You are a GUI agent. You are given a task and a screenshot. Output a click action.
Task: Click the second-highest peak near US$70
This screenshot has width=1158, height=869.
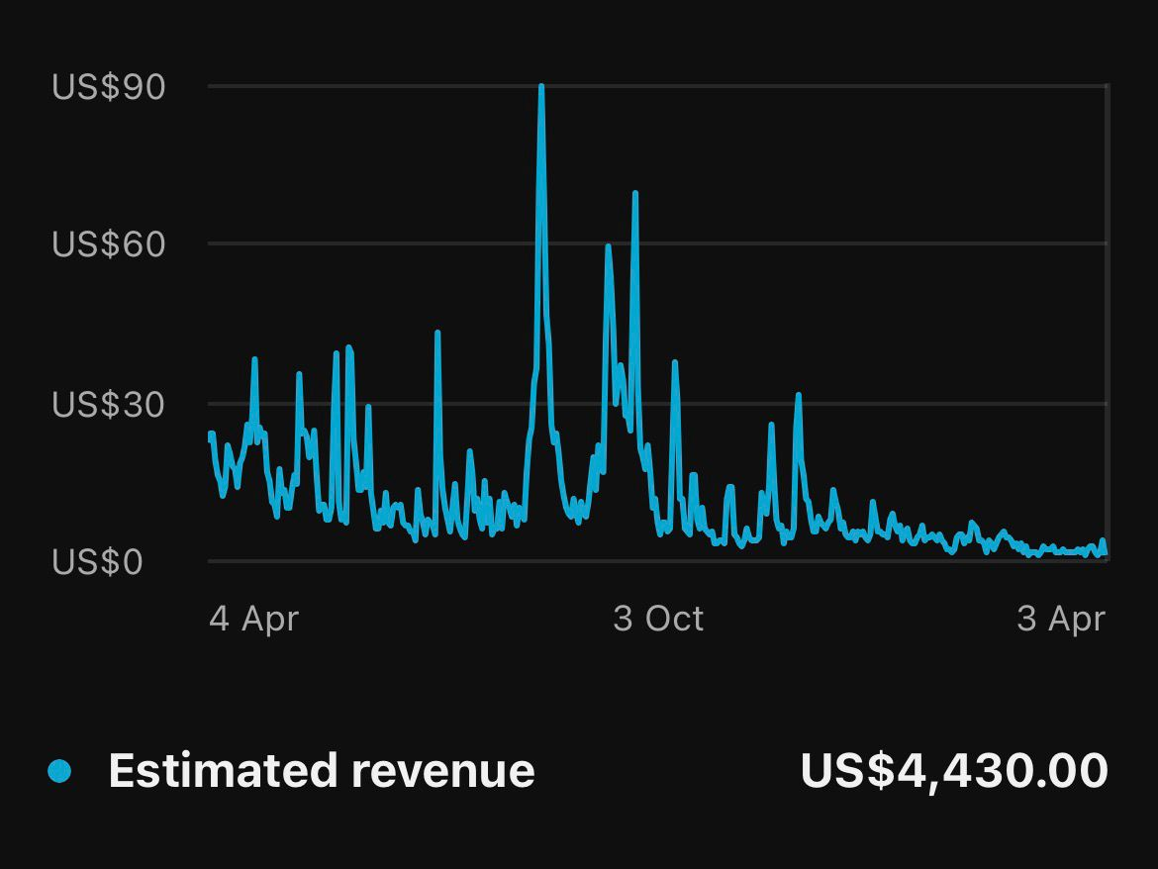pos(634,194)
